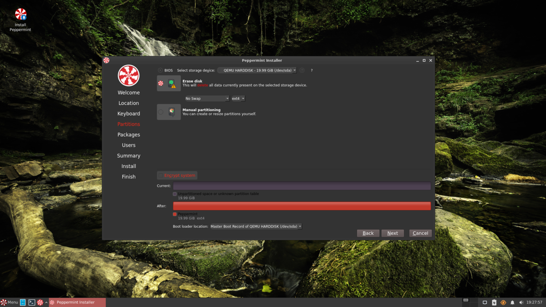
Task: Select the Erase disk disk icon
Action: tap(172, 83)
